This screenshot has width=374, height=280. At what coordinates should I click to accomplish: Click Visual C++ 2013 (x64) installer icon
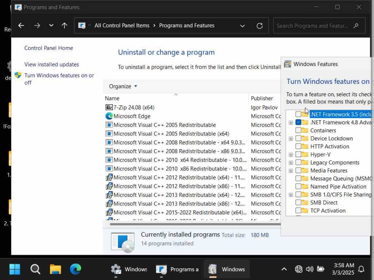coord(109,195)
